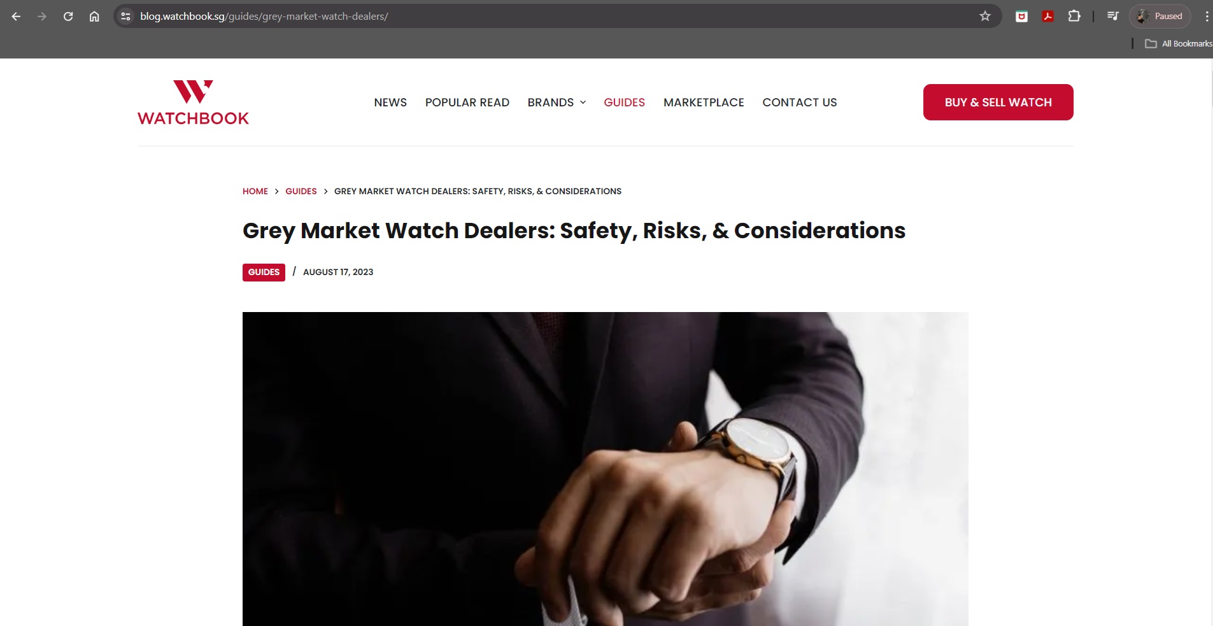The image size is (1213, 626).
Task: Open the All Bookmarks folder
Action: click(1178, 43)
